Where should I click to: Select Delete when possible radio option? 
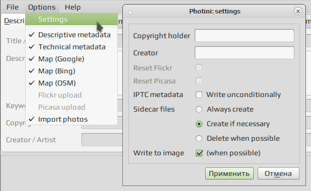(x=199, y=138)
